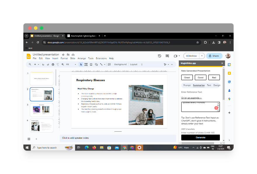This screenshot has height=174, width=257.
Task: Get add-ons with plus icon
Action: click(229, 113)
